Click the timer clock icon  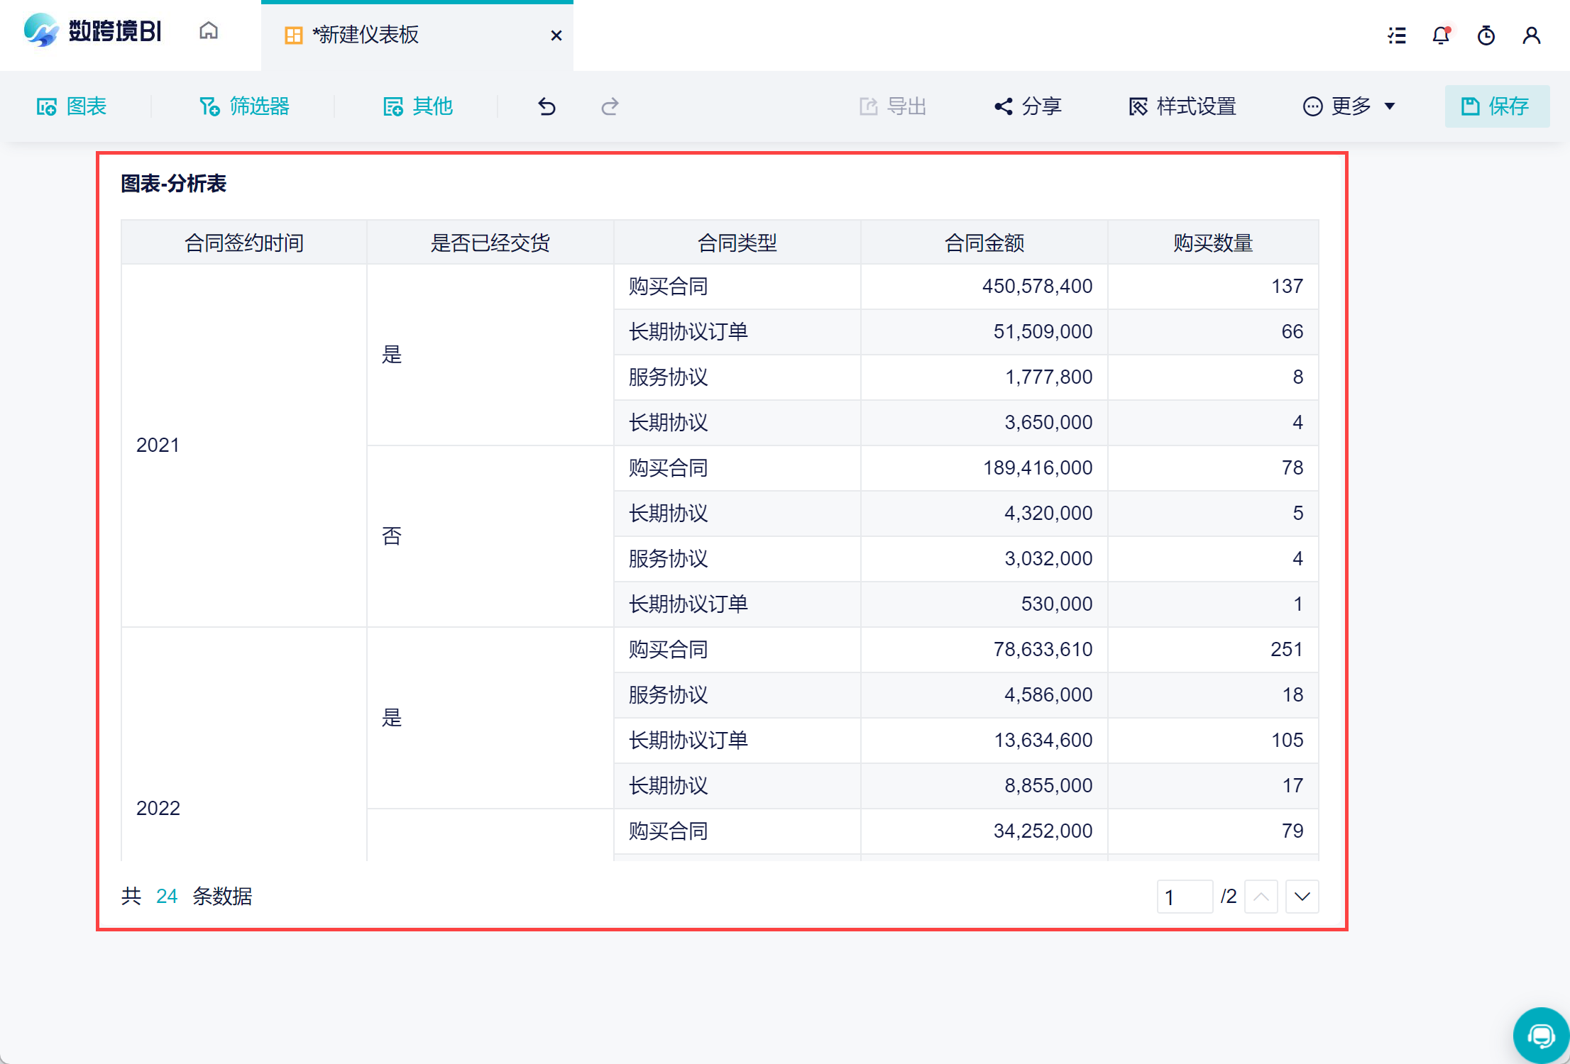pyautogui.click(x=1486, y=35)
